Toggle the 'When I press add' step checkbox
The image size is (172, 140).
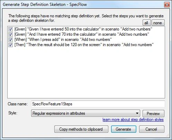[x=10, y=40]
